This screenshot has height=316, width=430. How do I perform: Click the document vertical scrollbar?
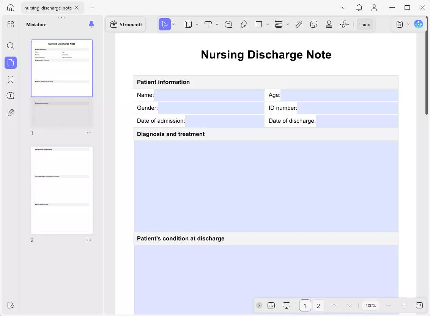[x=427, y=66]
